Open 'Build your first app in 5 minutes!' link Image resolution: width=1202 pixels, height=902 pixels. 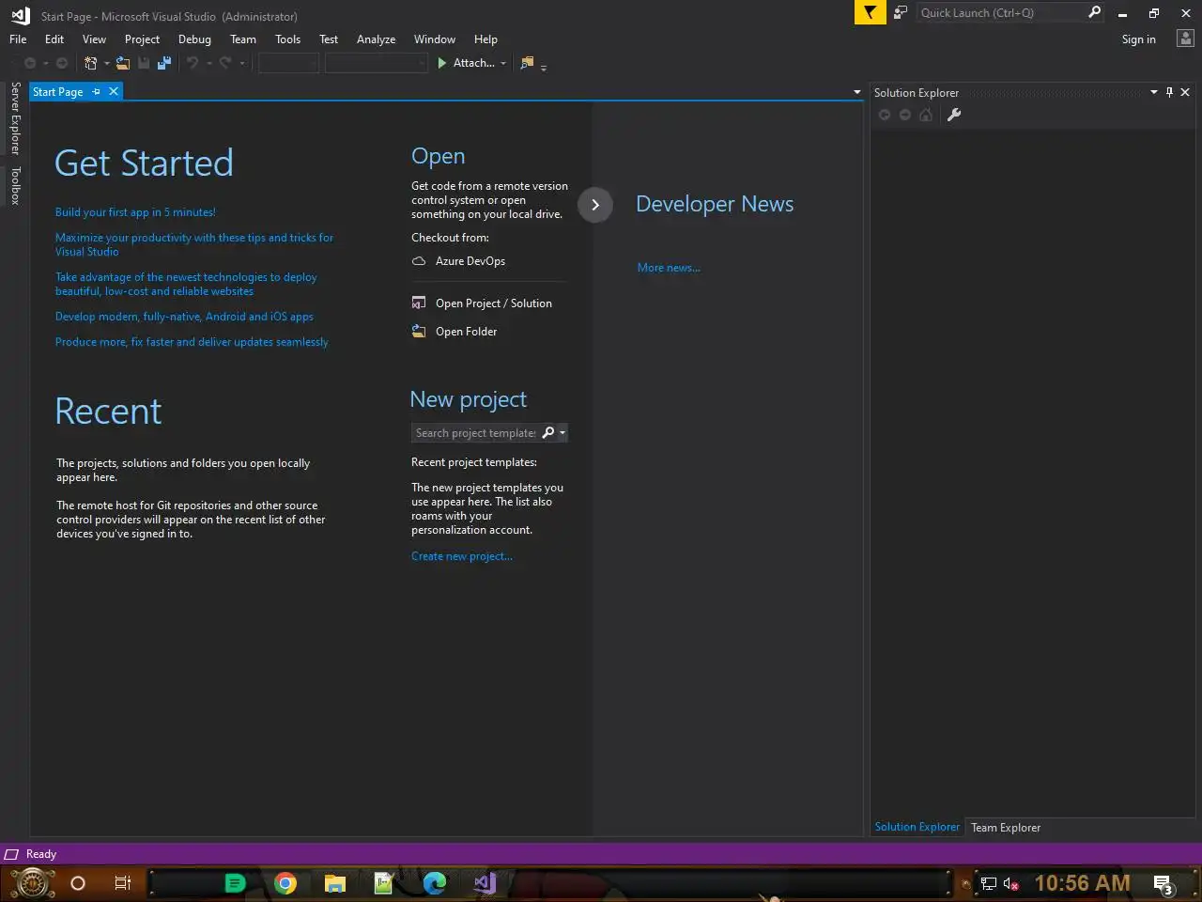[x=135, y=212]
